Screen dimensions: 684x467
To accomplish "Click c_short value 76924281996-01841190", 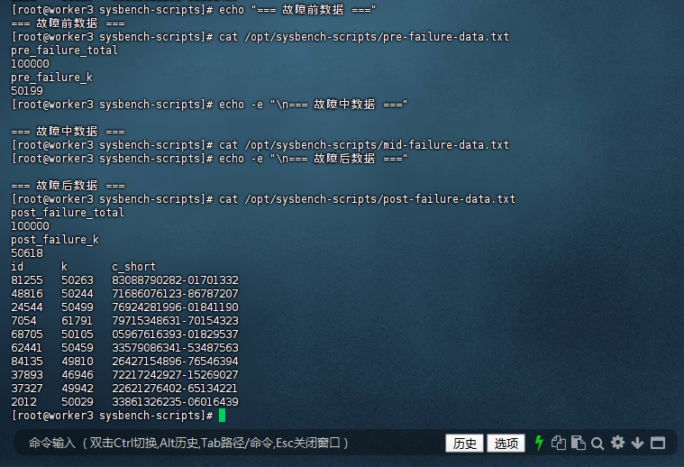I will click(176, 307).
